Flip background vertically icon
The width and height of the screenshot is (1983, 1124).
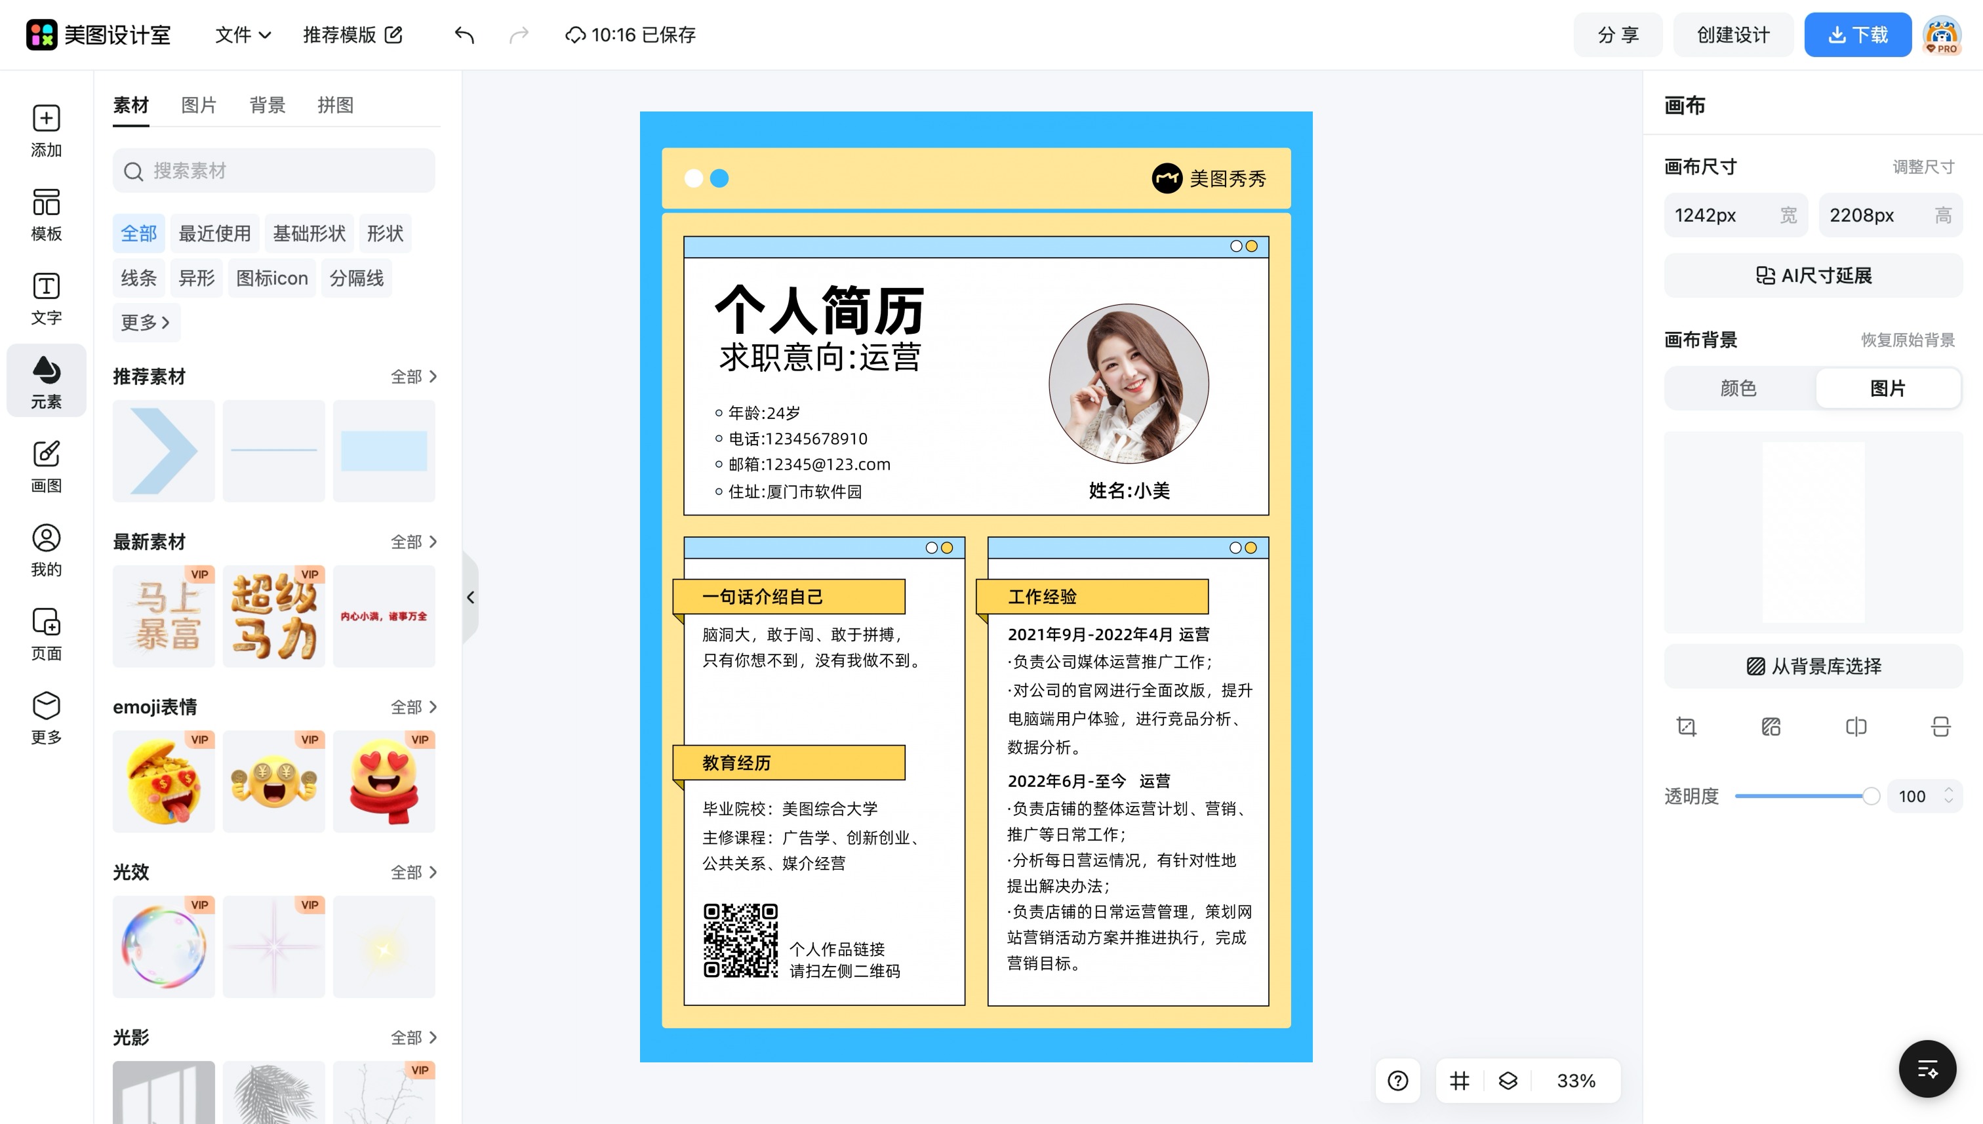point(1940,727)
